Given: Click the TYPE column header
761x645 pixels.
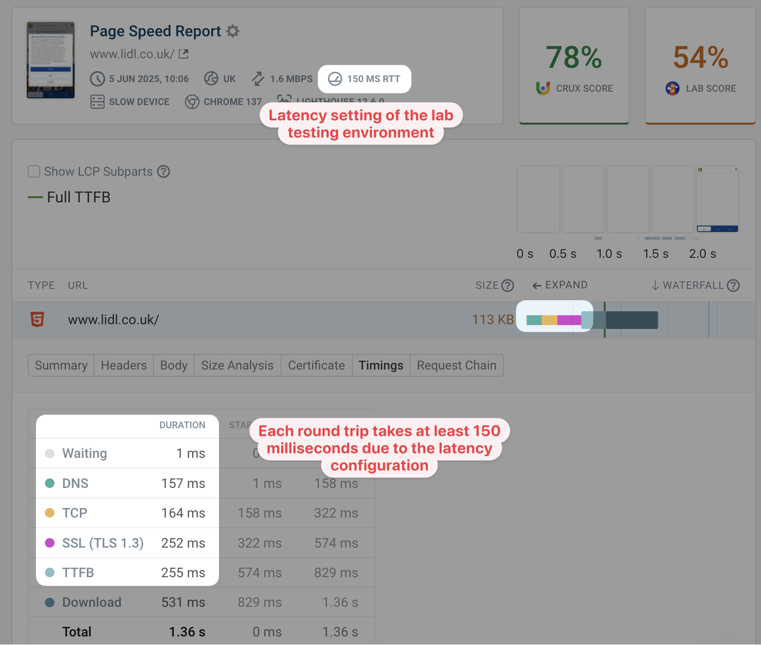Looking at the screenshot, I should coord(41,285).
